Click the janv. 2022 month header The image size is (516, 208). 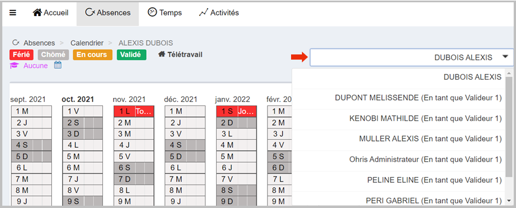pyautogui.click(x=232, y=99)
